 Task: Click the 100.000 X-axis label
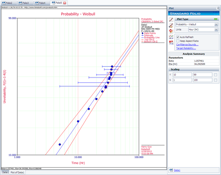click(x=139, y=157)
